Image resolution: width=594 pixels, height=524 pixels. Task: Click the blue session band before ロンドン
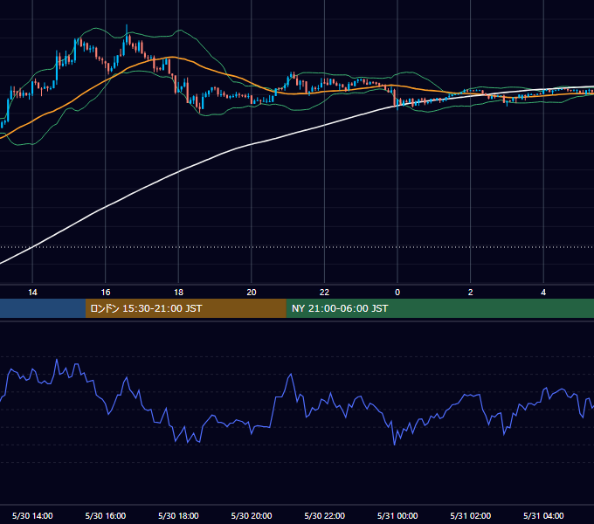43,308
